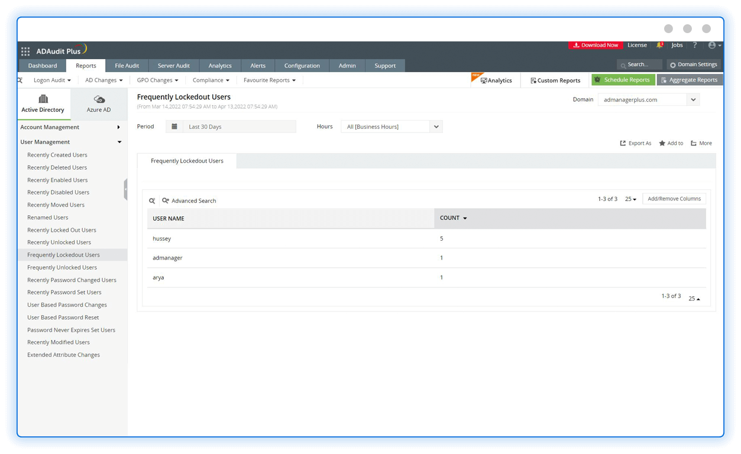
Task: Click the quick search magnifier in the table
Action: pos(152,200)
